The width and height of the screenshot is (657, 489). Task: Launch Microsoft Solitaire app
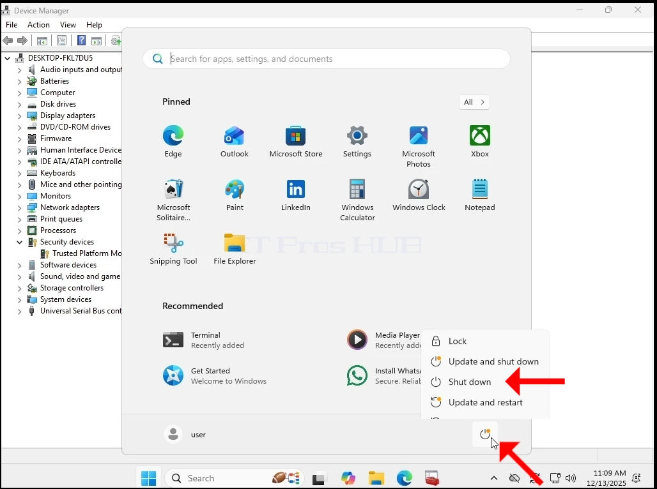pyautogui.click(x=173, y=200)
